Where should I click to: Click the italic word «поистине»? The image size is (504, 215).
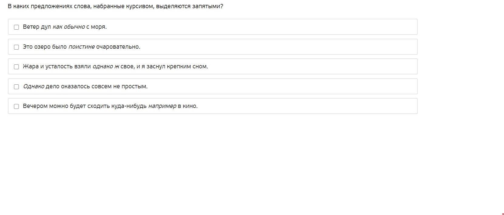(x=81, y=47)
